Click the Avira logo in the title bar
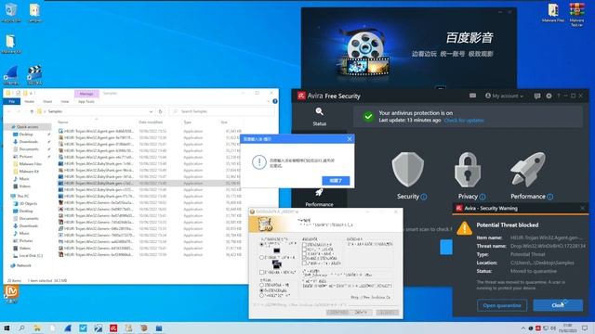The width and height of the screenshot is (595, 334). tap(301, 96)
